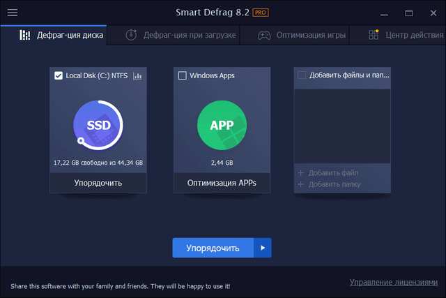Click the Action Center grid icon
This screenshot has height=298, width=446.
(x=374, y=35)
